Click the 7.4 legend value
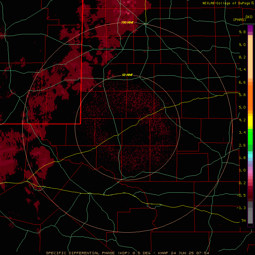This screenshot has height=255, width=255. coord(242,70)
